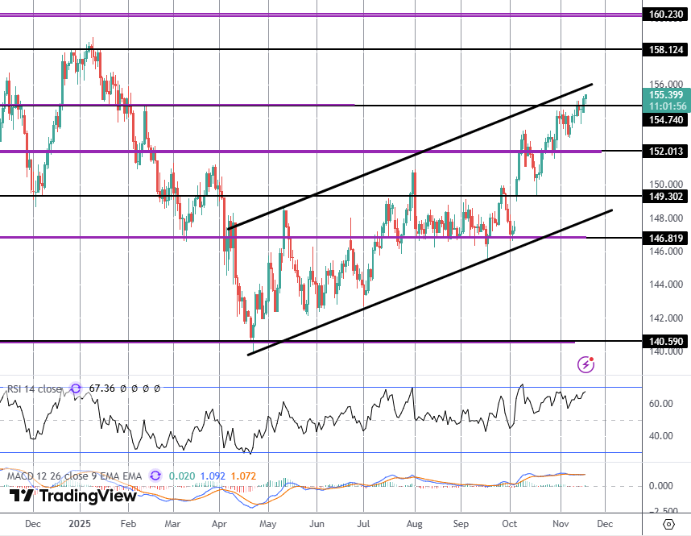Click the last Ø icon in the RSI row
The height and width of the screenshot is (536, 691).
tap(156, 388)
